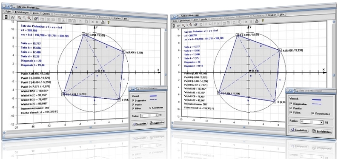The height and width of the screenshot is (159, 338).
Task: Select point C marker in right window graph
Action: pyautogui.click(x=219, y=93)
